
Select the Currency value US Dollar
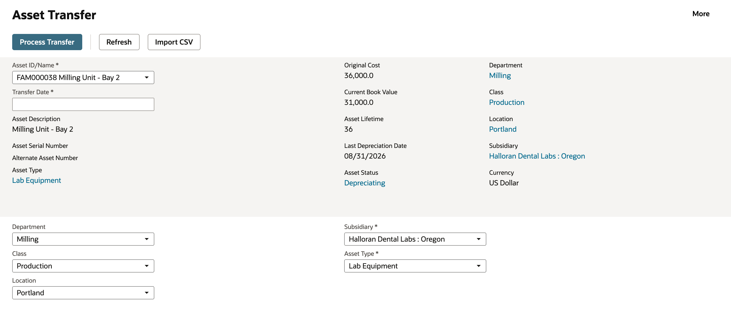[x=504, y=183]
